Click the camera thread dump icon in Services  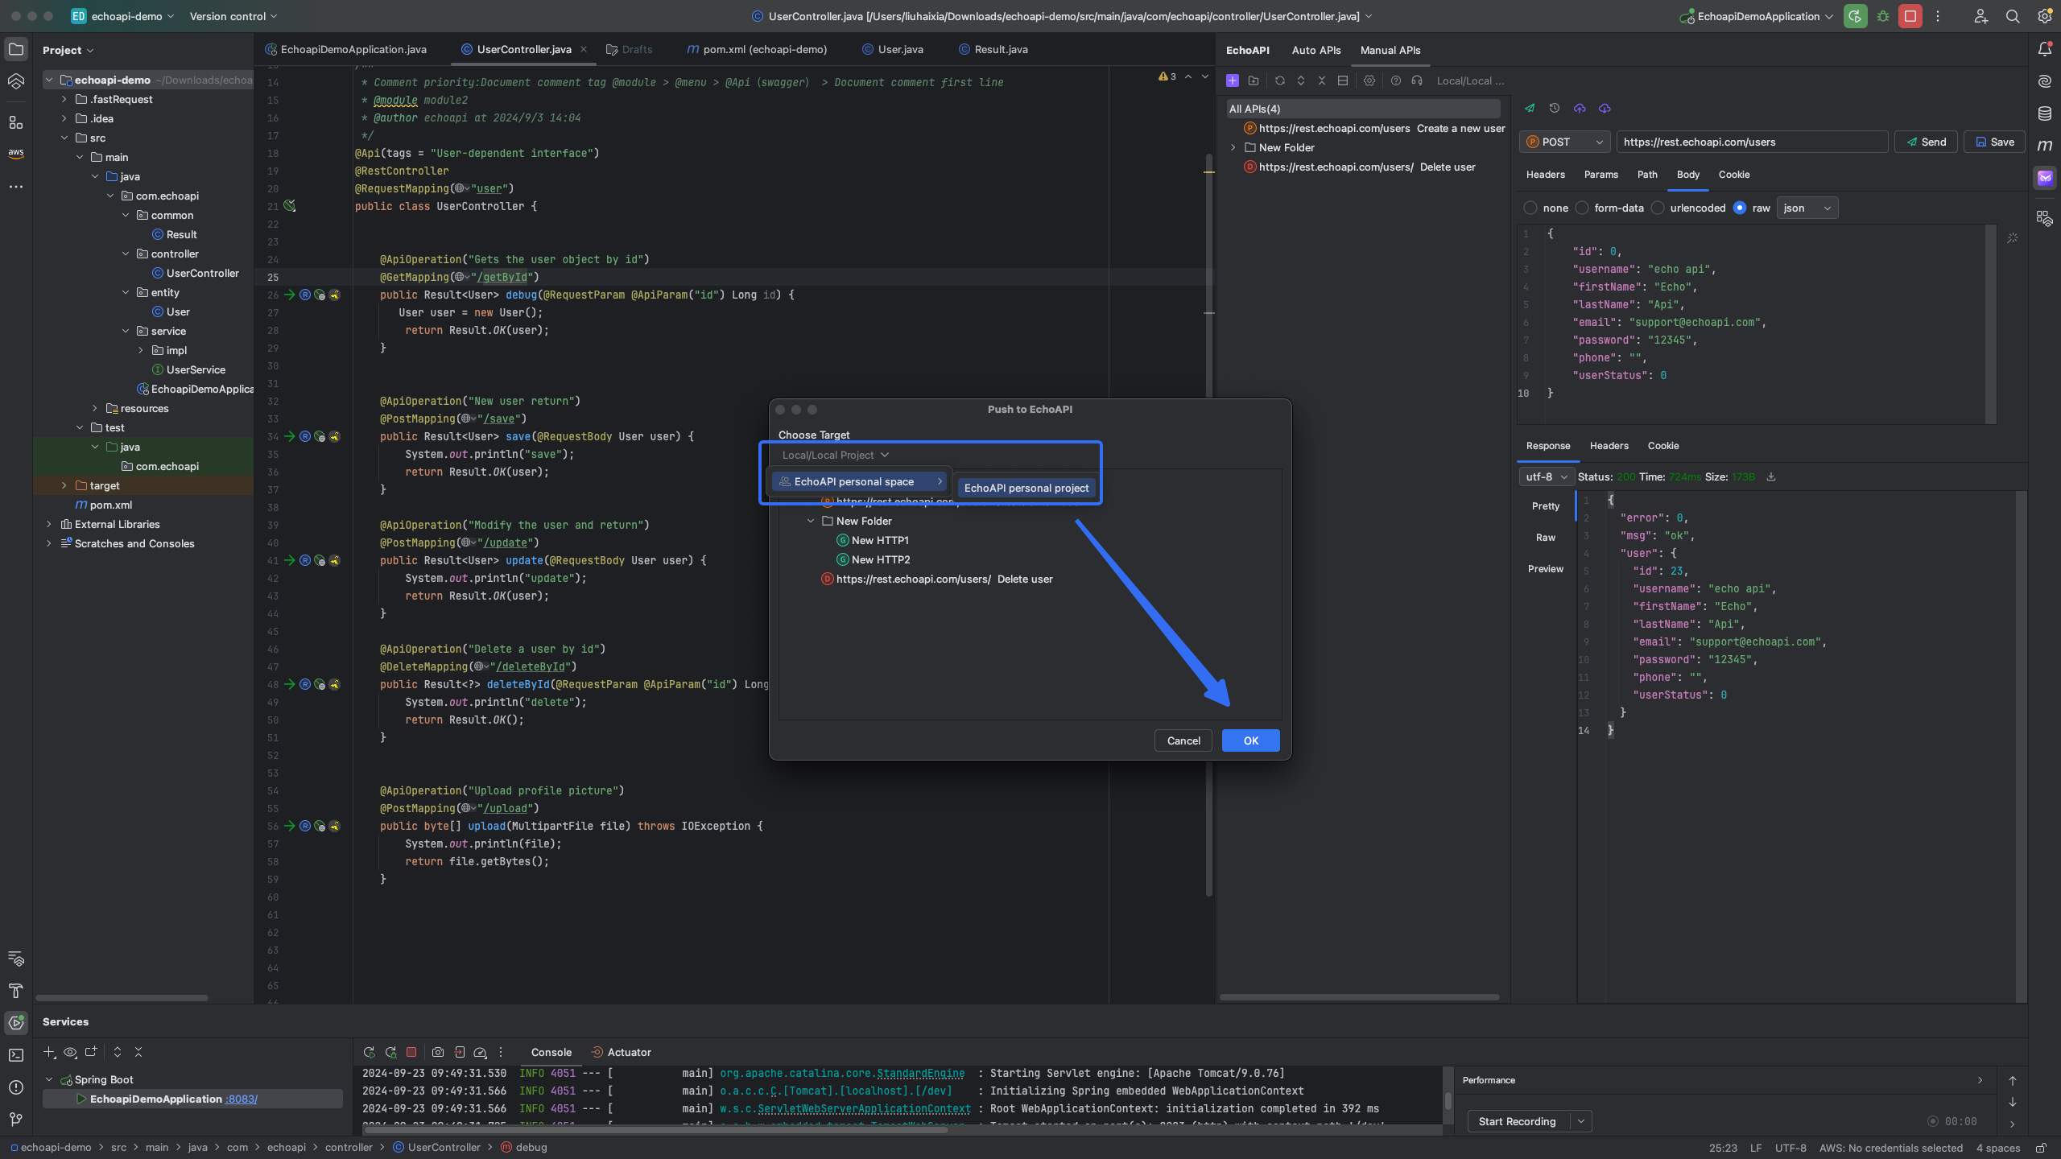click(438, 1052)
